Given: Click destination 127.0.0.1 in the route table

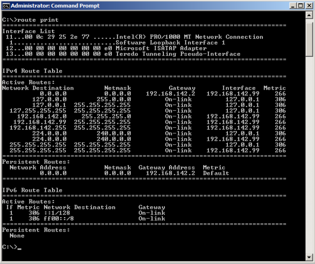Looking at the screenshot, I should pos(50,105).
